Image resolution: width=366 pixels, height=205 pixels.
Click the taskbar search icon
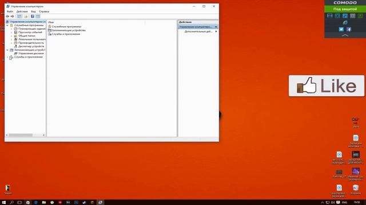pos(11,203)
